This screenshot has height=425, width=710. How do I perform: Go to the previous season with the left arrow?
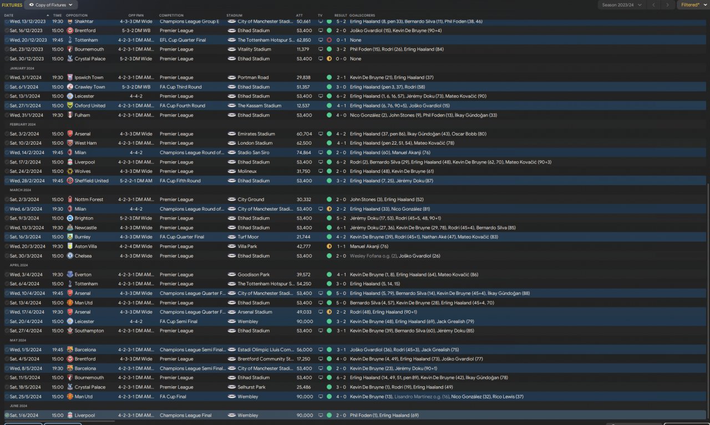pos(654,5)
